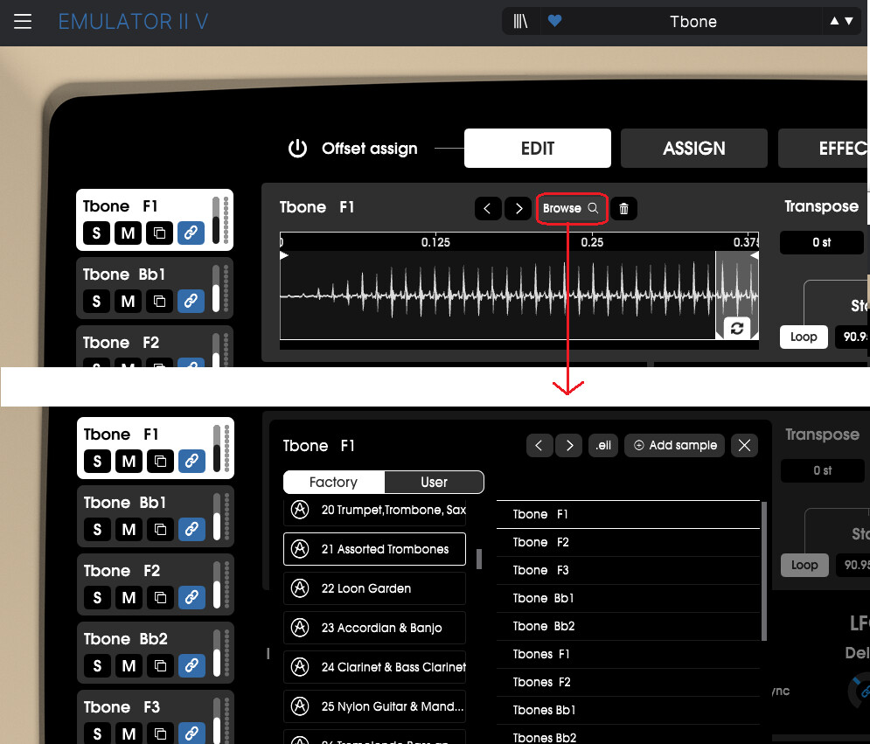870x744 pixels.
Task: Select 22 Loon Garden bank
Action: pyautogui.click(x=374, y=588)
